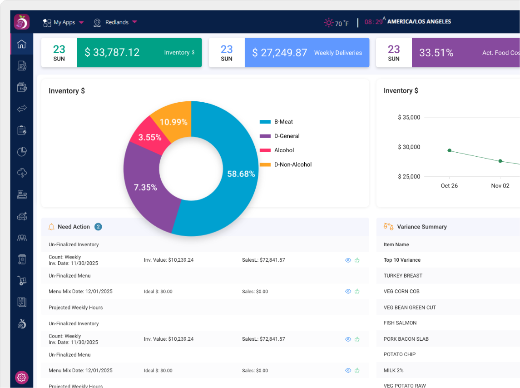Click the Inventory $ green summary card
Screen dimensions: 520x388
(139, 53)
